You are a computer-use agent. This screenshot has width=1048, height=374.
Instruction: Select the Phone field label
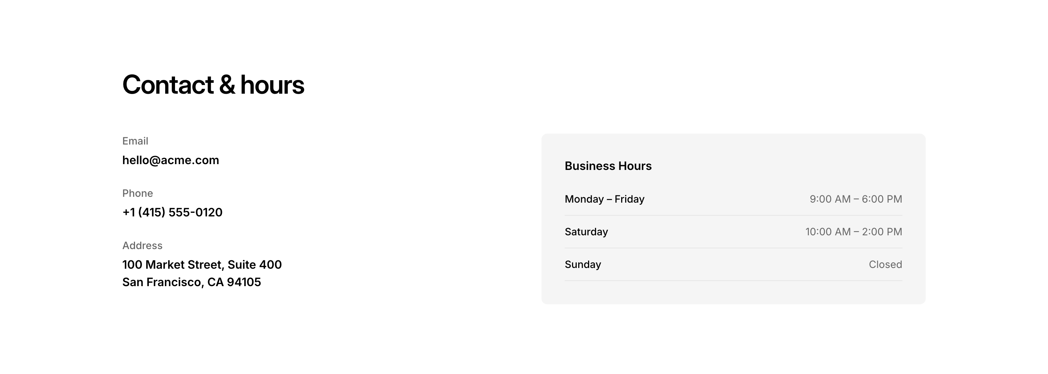(138, 193)
